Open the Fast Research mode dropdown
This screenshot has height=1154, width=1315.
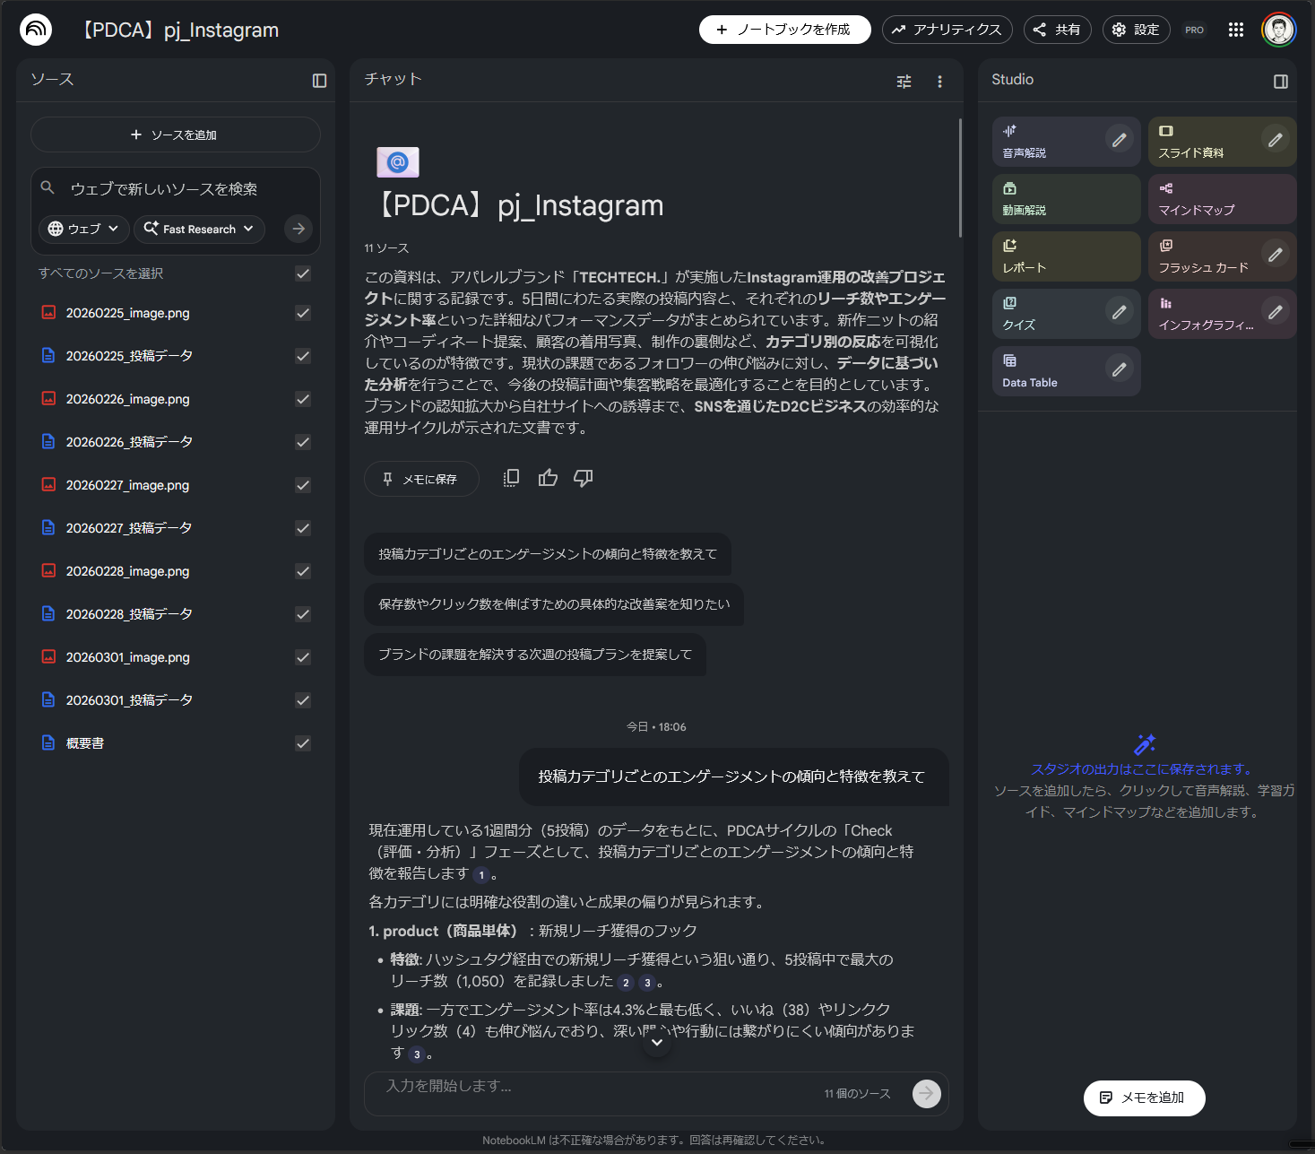pos(199,229)
